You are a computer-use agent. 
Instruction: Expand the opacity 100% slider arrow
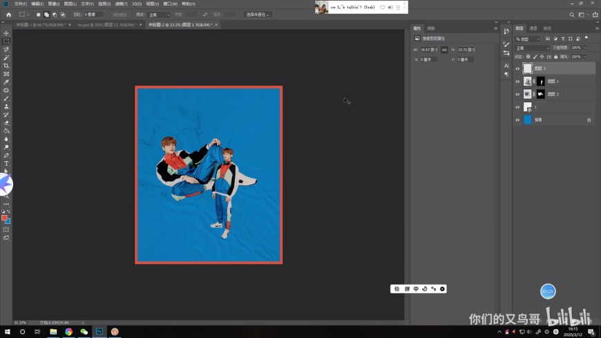[x=585, y=48]
